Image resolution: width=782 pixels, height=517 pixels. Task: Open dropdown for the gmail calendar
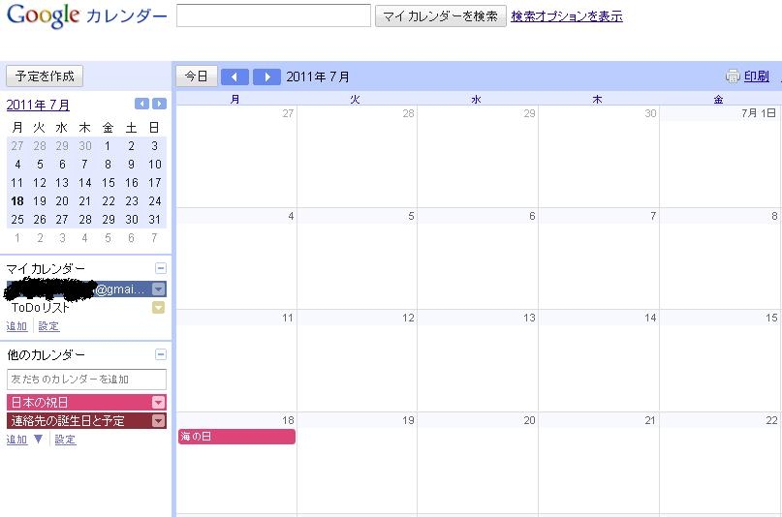coord(159,289)
